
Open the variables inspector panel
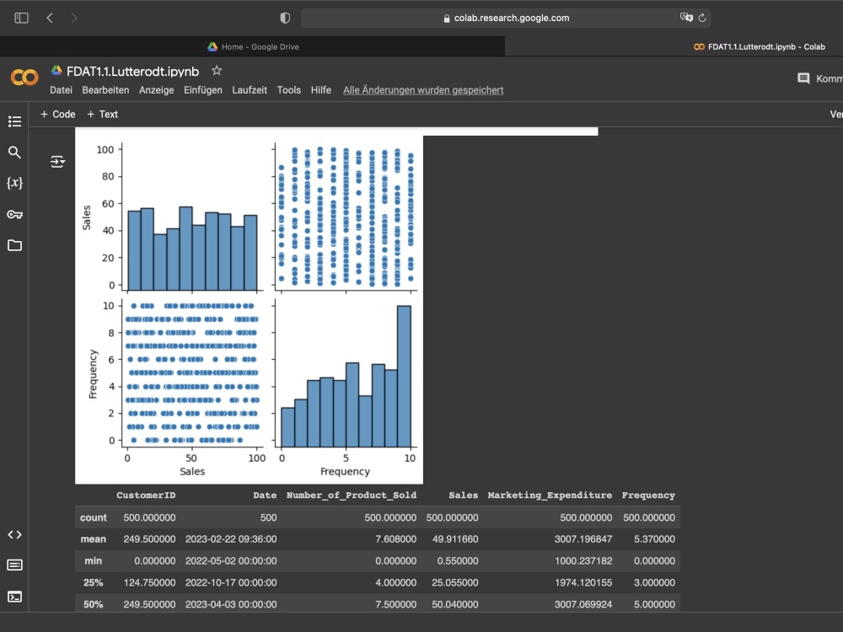tap(14, 183)
